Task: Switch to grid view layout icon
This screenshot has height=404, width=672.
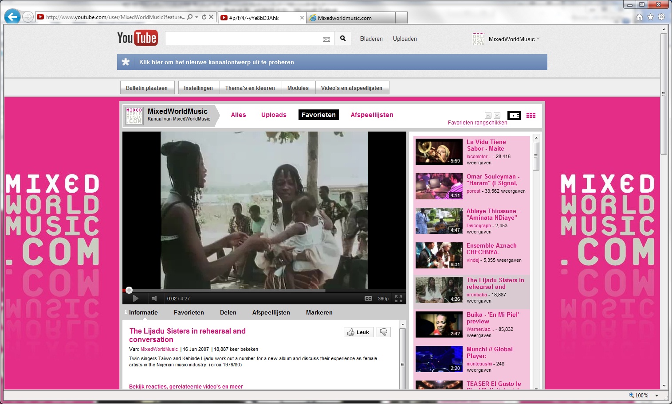Action: 531,115
